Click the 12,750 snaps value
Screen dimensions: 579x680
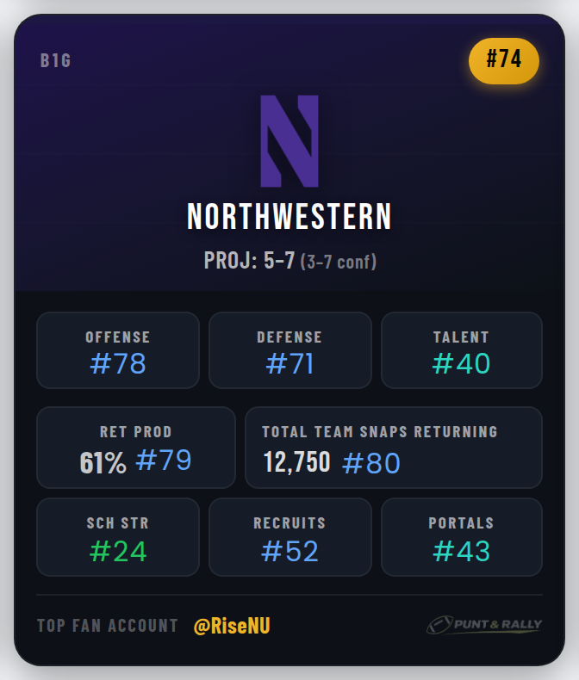tap(297, 462)
